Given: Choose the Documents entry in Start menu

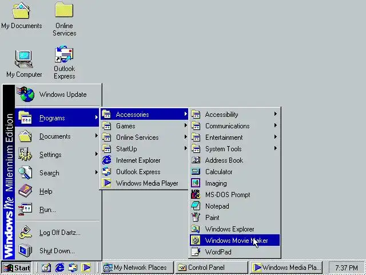Looking at the screenshot, I should 57,136.
